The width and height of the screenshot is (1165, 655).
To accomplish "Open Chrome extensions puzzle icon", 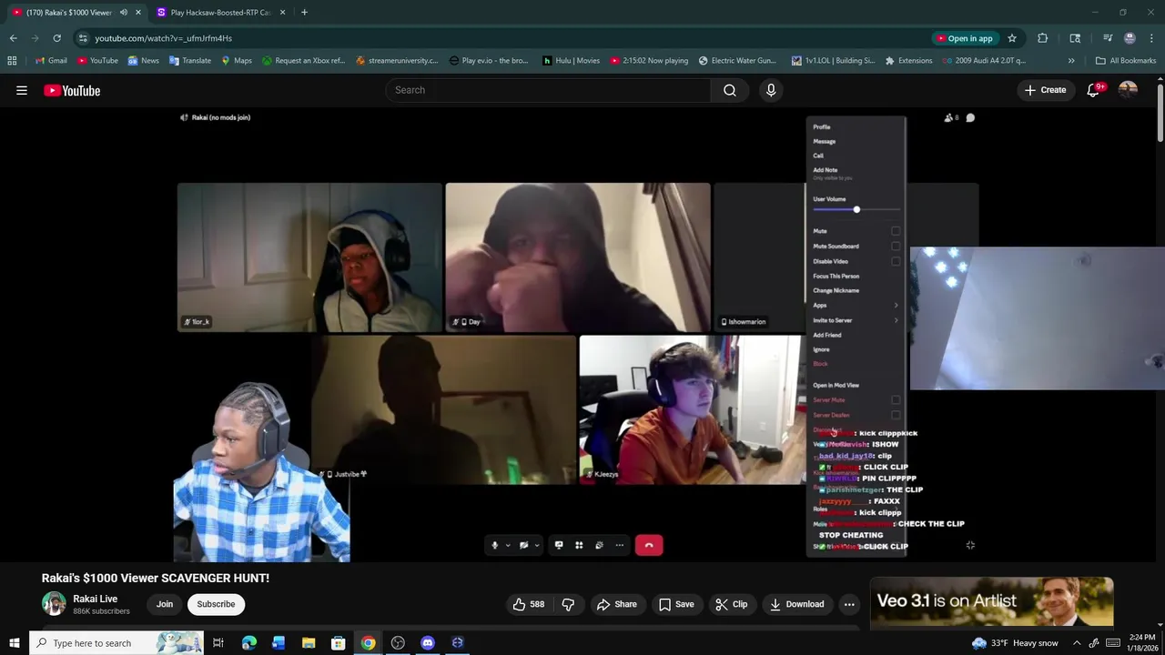I will (x=1043, y=38).
